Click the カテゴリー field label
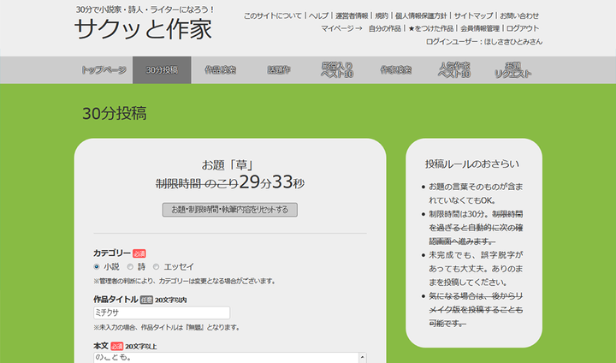Viewport: 616px width, 363px height. [112, 253]
